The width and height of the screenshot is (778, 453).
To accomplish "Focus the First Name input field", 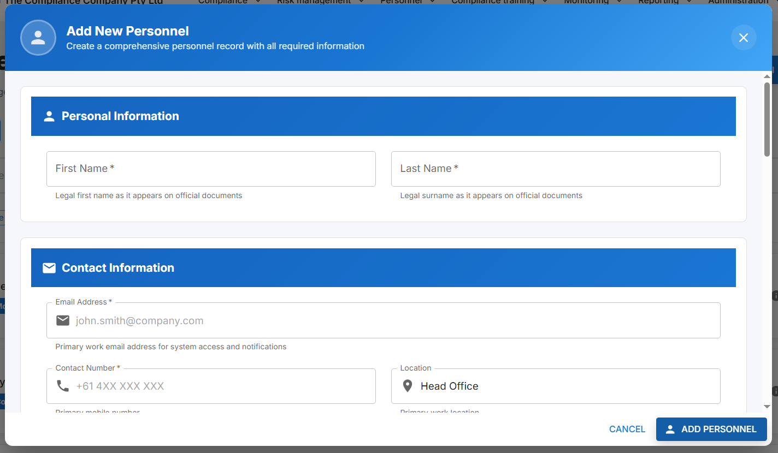I will (211, 169).
